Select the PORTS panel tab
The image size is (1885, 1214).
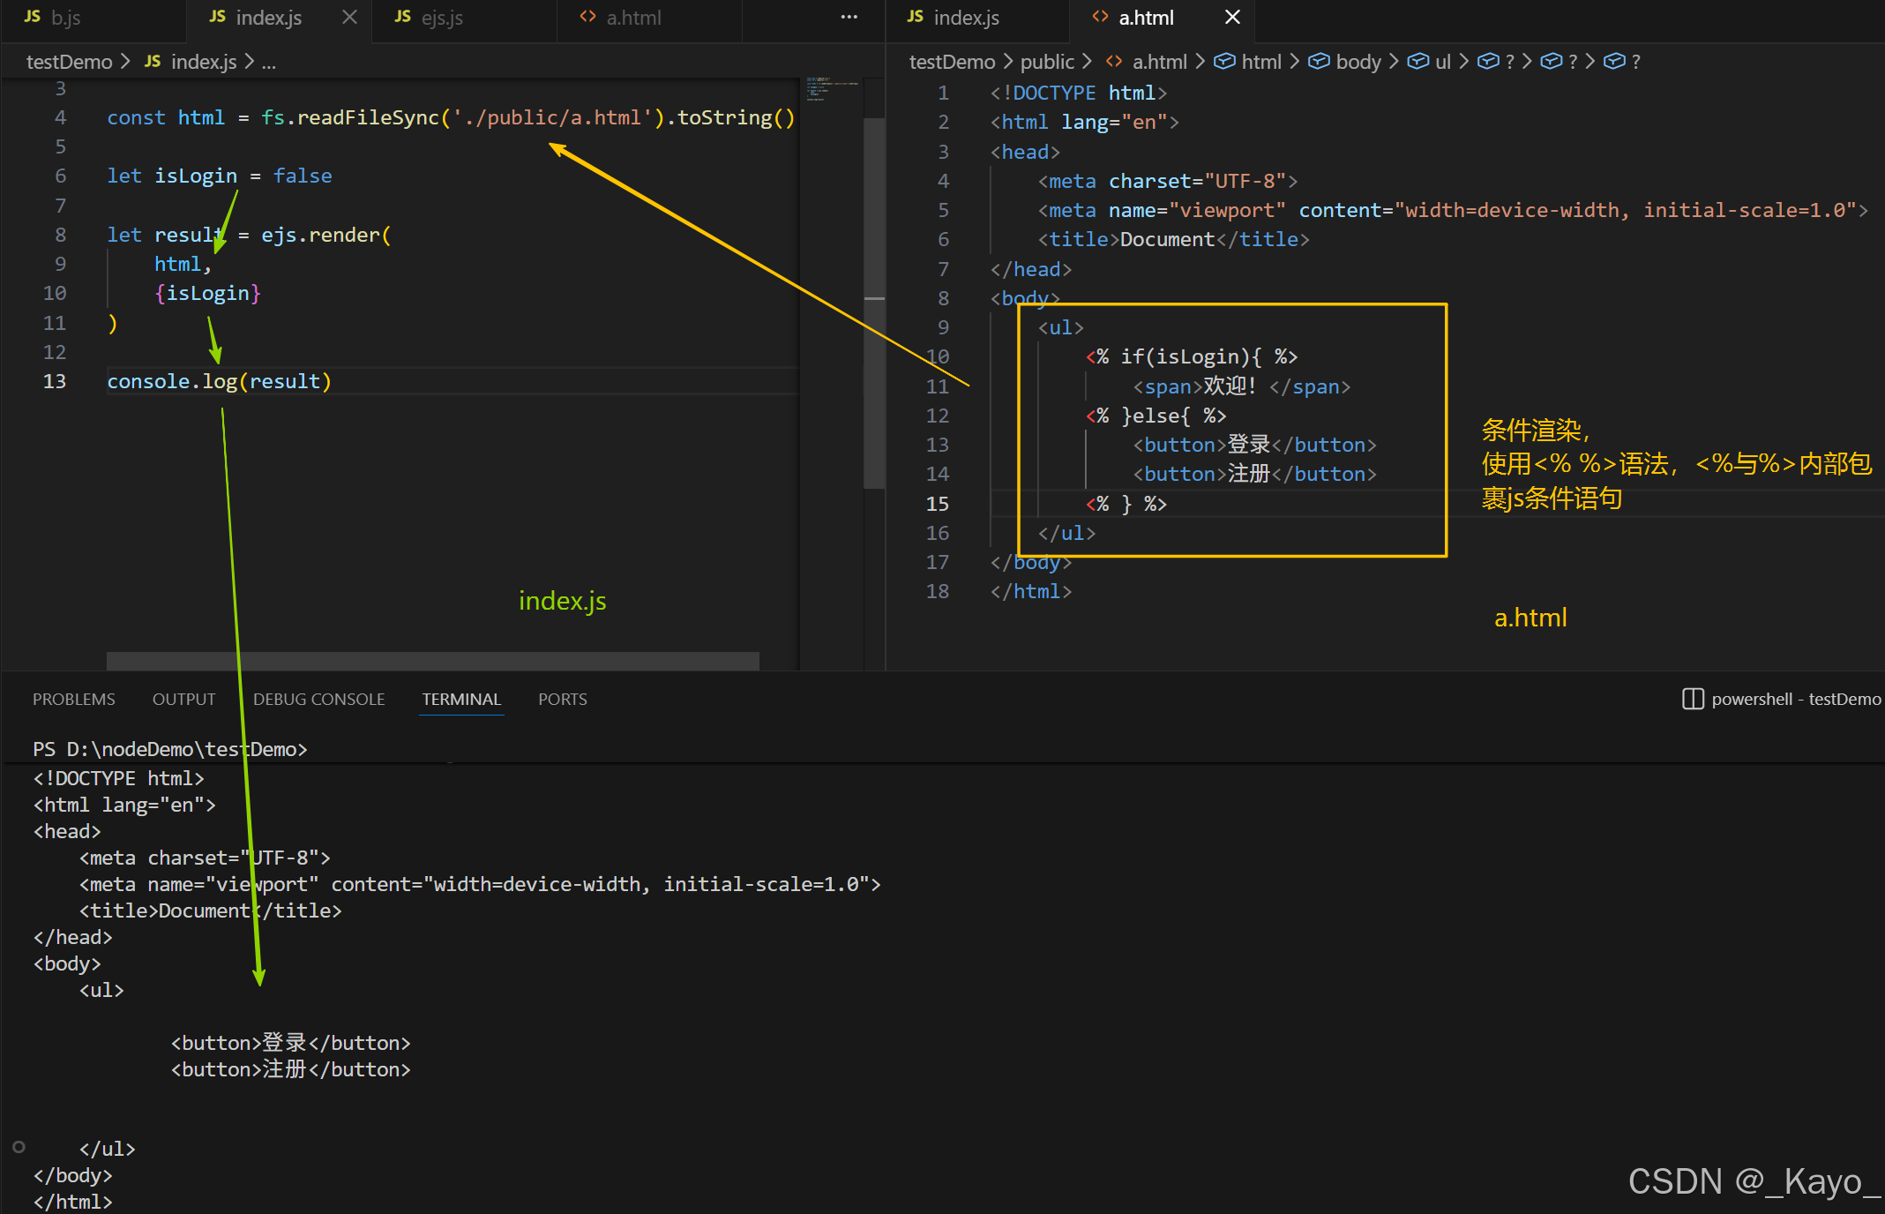point(562,699)
